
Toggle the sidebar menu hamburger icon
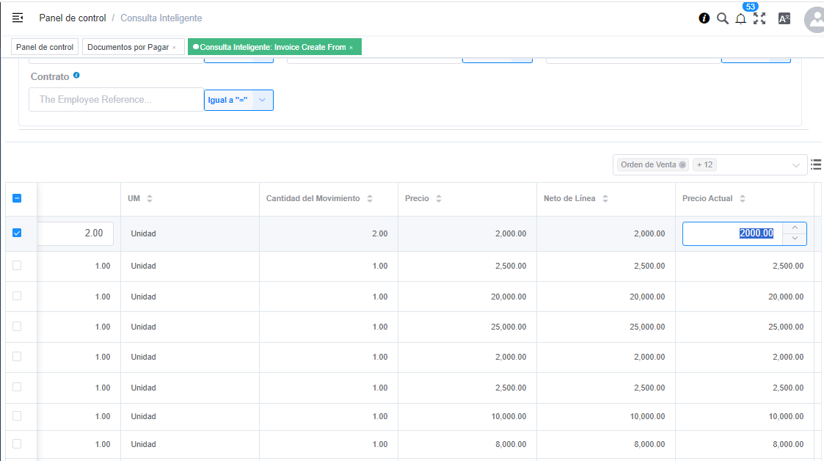pos(18,18)
